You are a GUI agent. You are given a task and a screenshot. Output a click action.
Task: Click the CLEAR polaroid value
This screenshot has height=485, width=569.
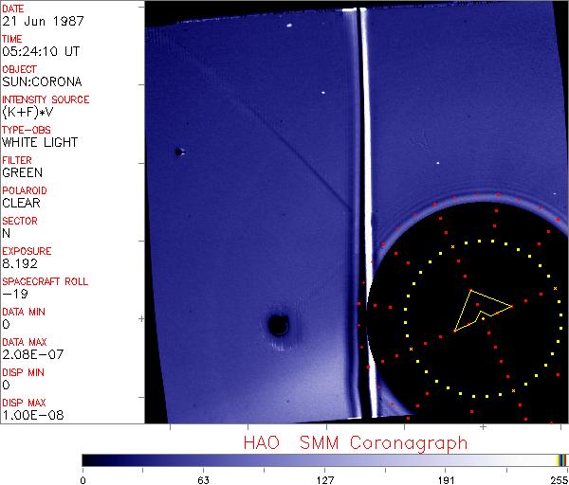click(x=21, y=203)
